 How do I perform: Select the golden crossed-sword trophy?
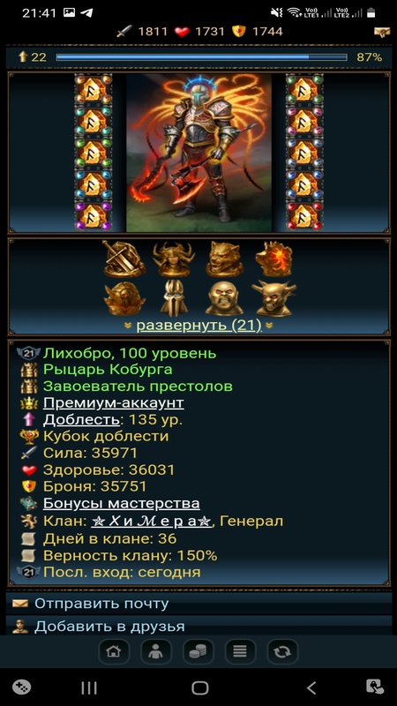pos(124,259)
